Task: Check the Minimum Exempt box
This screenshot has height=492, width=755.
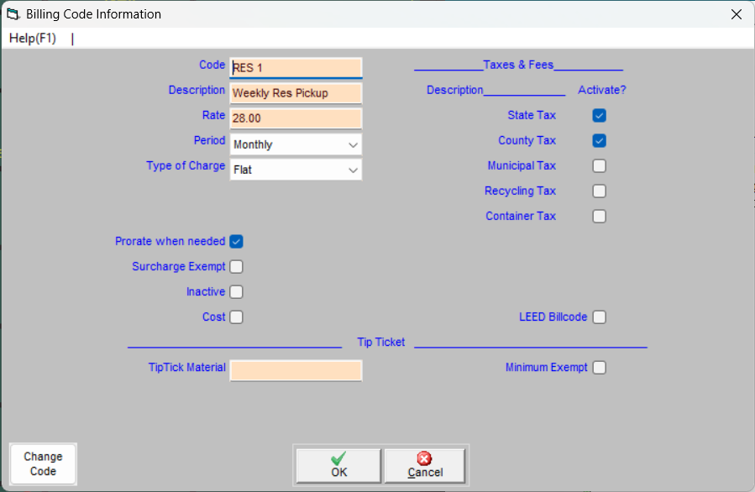Action: (x=599, y=367)
